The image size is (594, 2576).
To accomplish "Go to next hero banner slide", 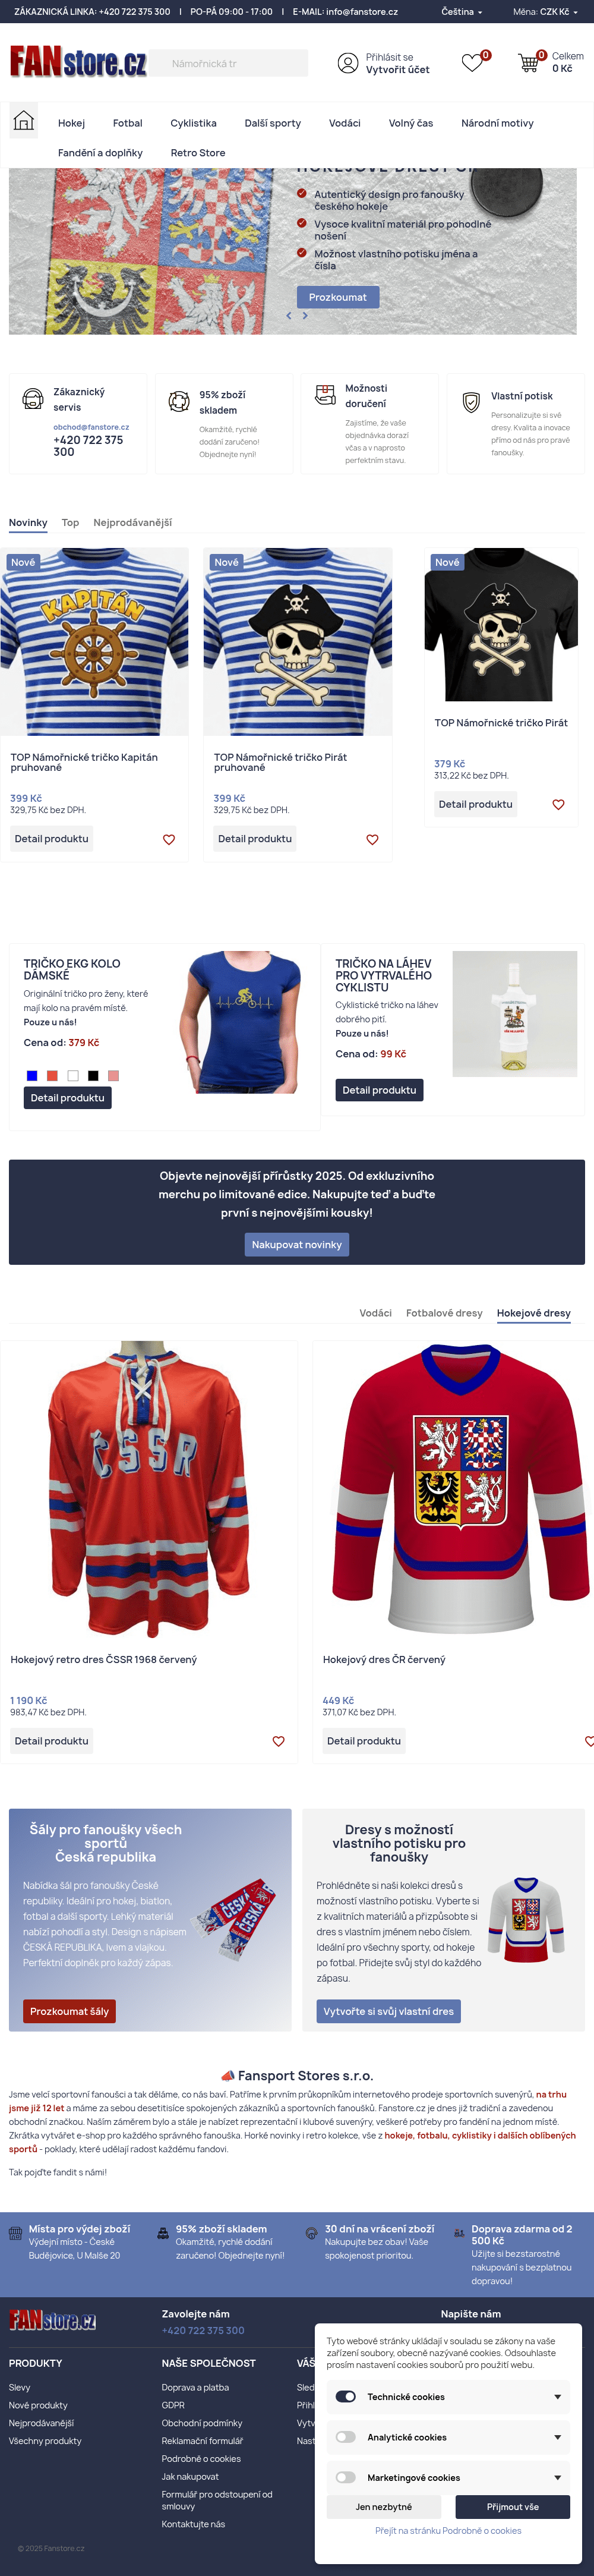I will click(x=305, y=315).
